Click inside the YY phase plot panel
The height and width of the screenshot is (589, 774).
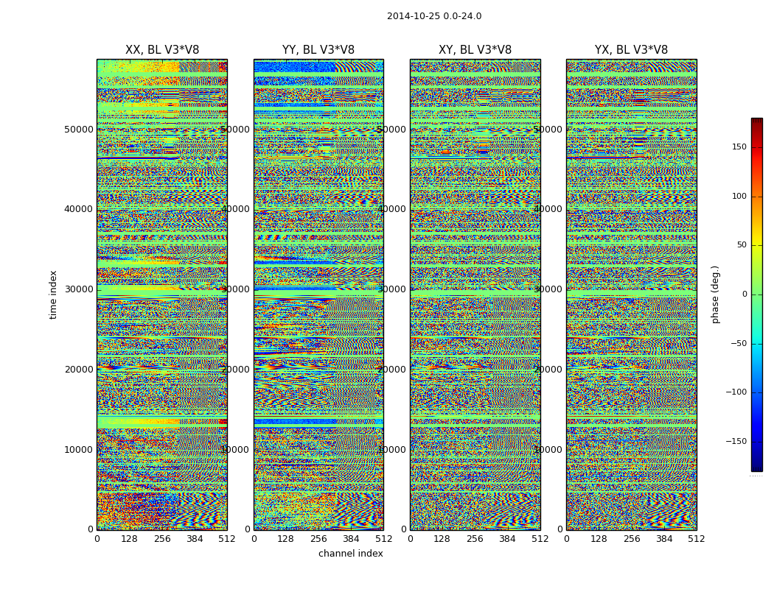pyautogui.click(x=318, y=294)
